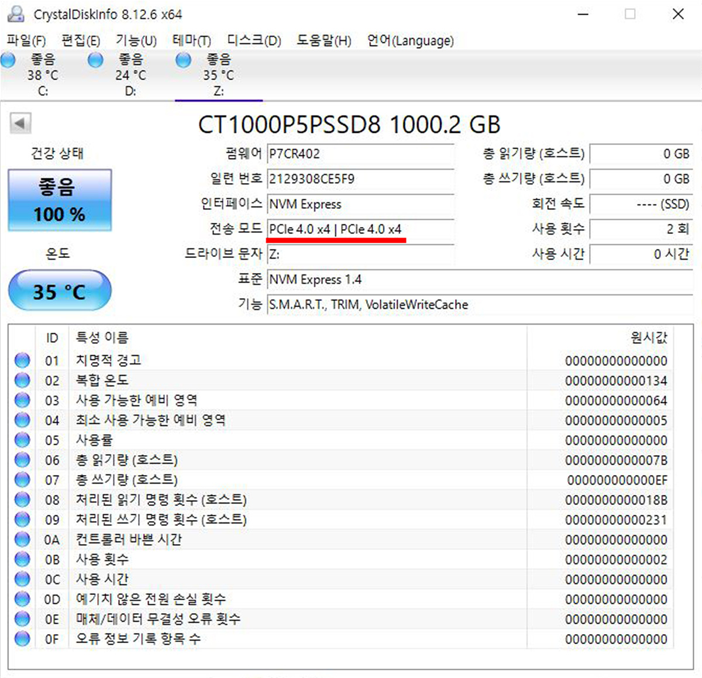The height and width of the screenshot is (678, 702).
Task: Click the status orb for ID 04
Action: pyautogui.click(x=22, y=420)
